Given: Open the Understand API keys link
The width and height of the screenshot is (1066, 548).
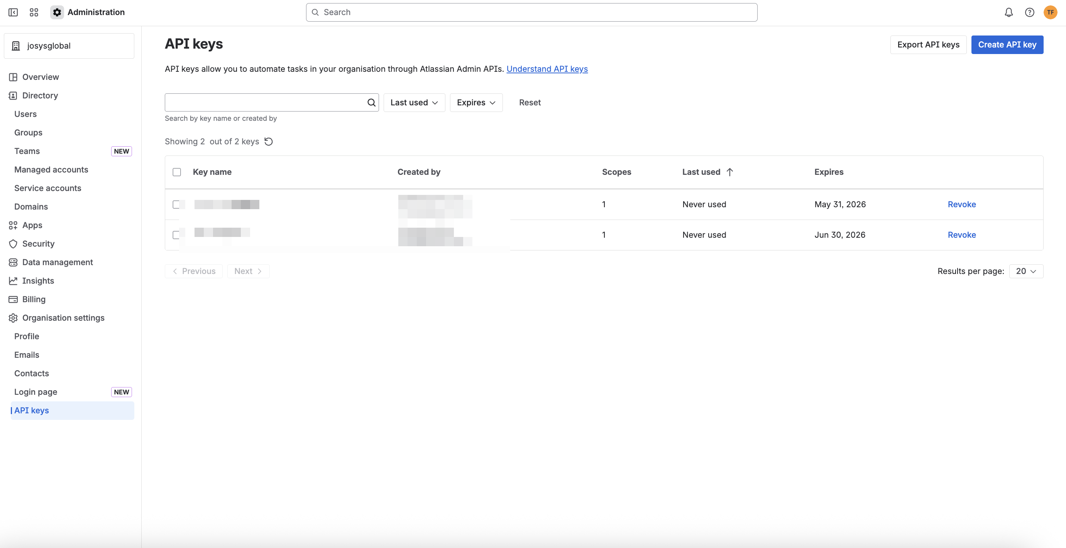Looking at the screenshot, I should click(547, 69).
